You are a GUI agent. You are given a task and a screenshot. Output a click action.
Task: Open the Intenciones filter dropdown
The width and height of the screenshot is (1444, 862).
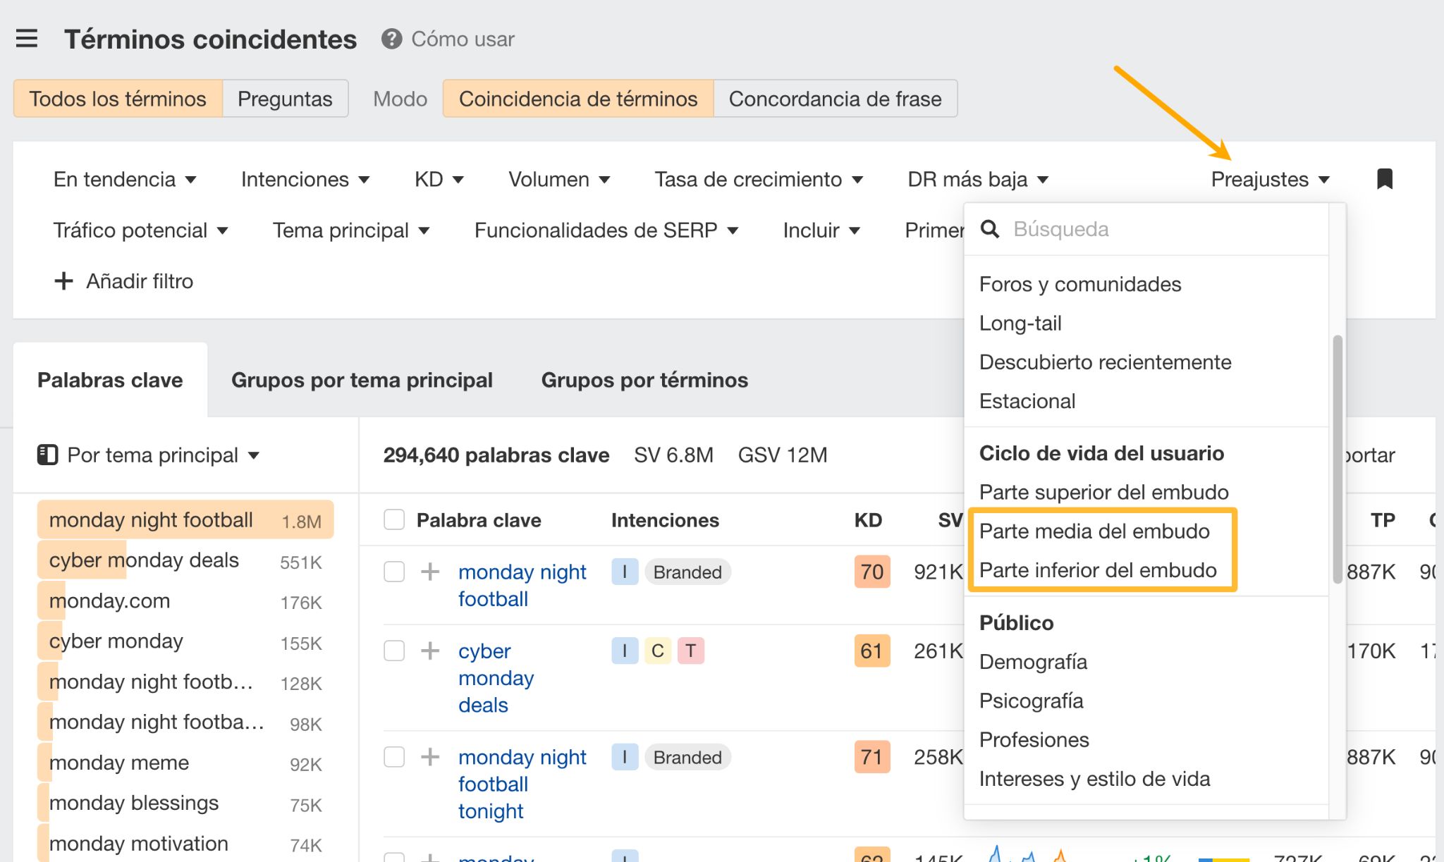(x=305, y=180)
